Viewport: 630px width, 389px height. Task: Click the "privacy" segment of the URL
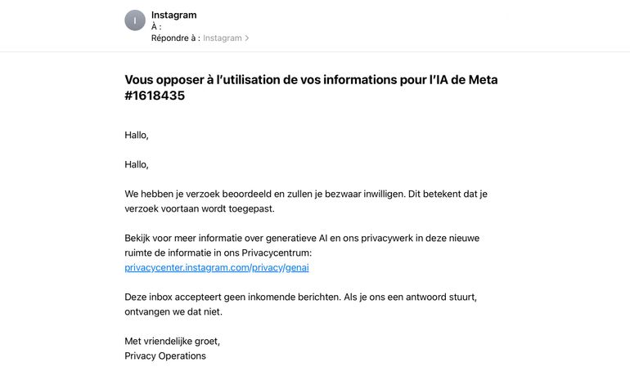266,267
